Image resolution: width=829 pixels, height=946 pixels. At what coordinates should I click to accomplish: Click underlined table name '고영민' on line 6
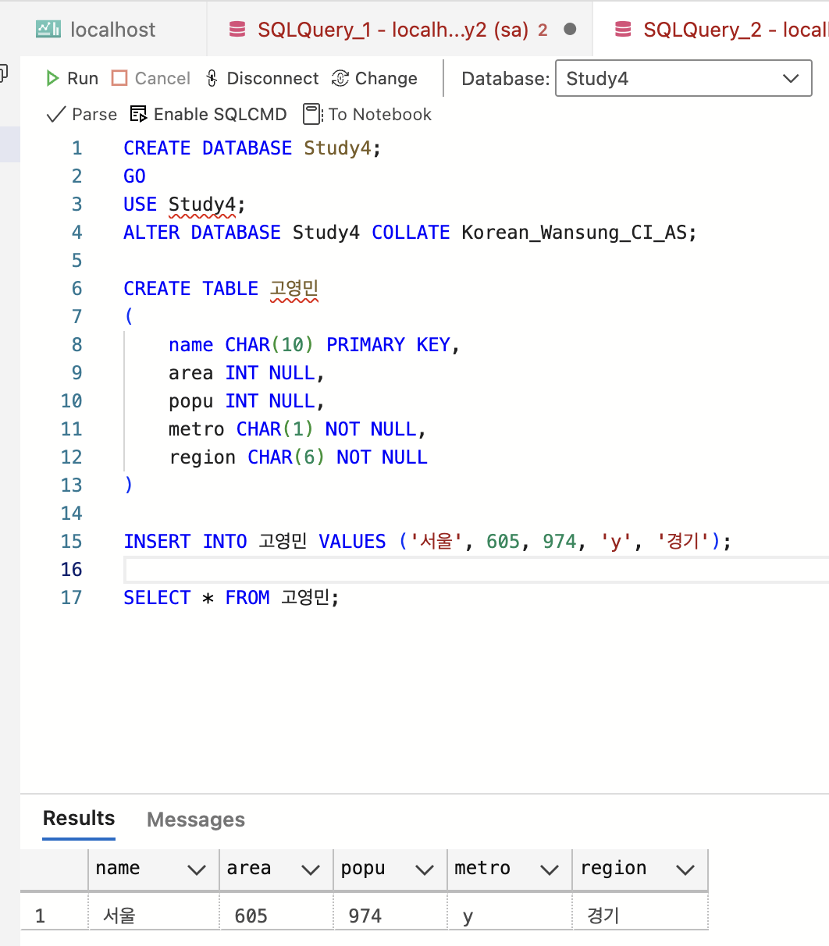tap(294, 289)
